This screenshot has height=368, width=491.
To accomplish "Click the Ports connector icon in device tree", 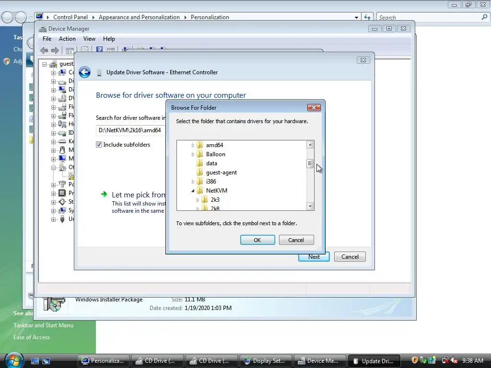I will 62,184.
